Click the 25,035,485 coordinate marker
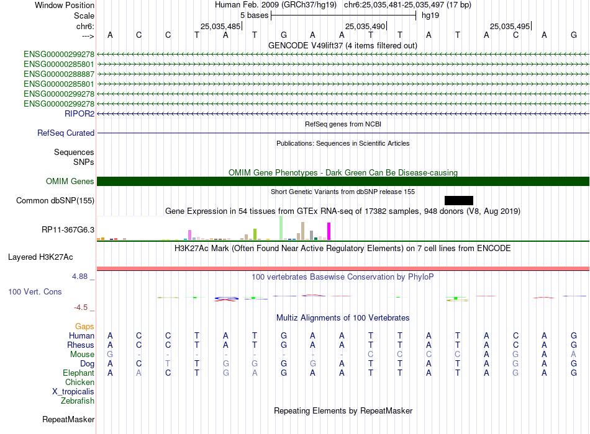The height and width of the screenshot is (434, 590). point(220,26)
